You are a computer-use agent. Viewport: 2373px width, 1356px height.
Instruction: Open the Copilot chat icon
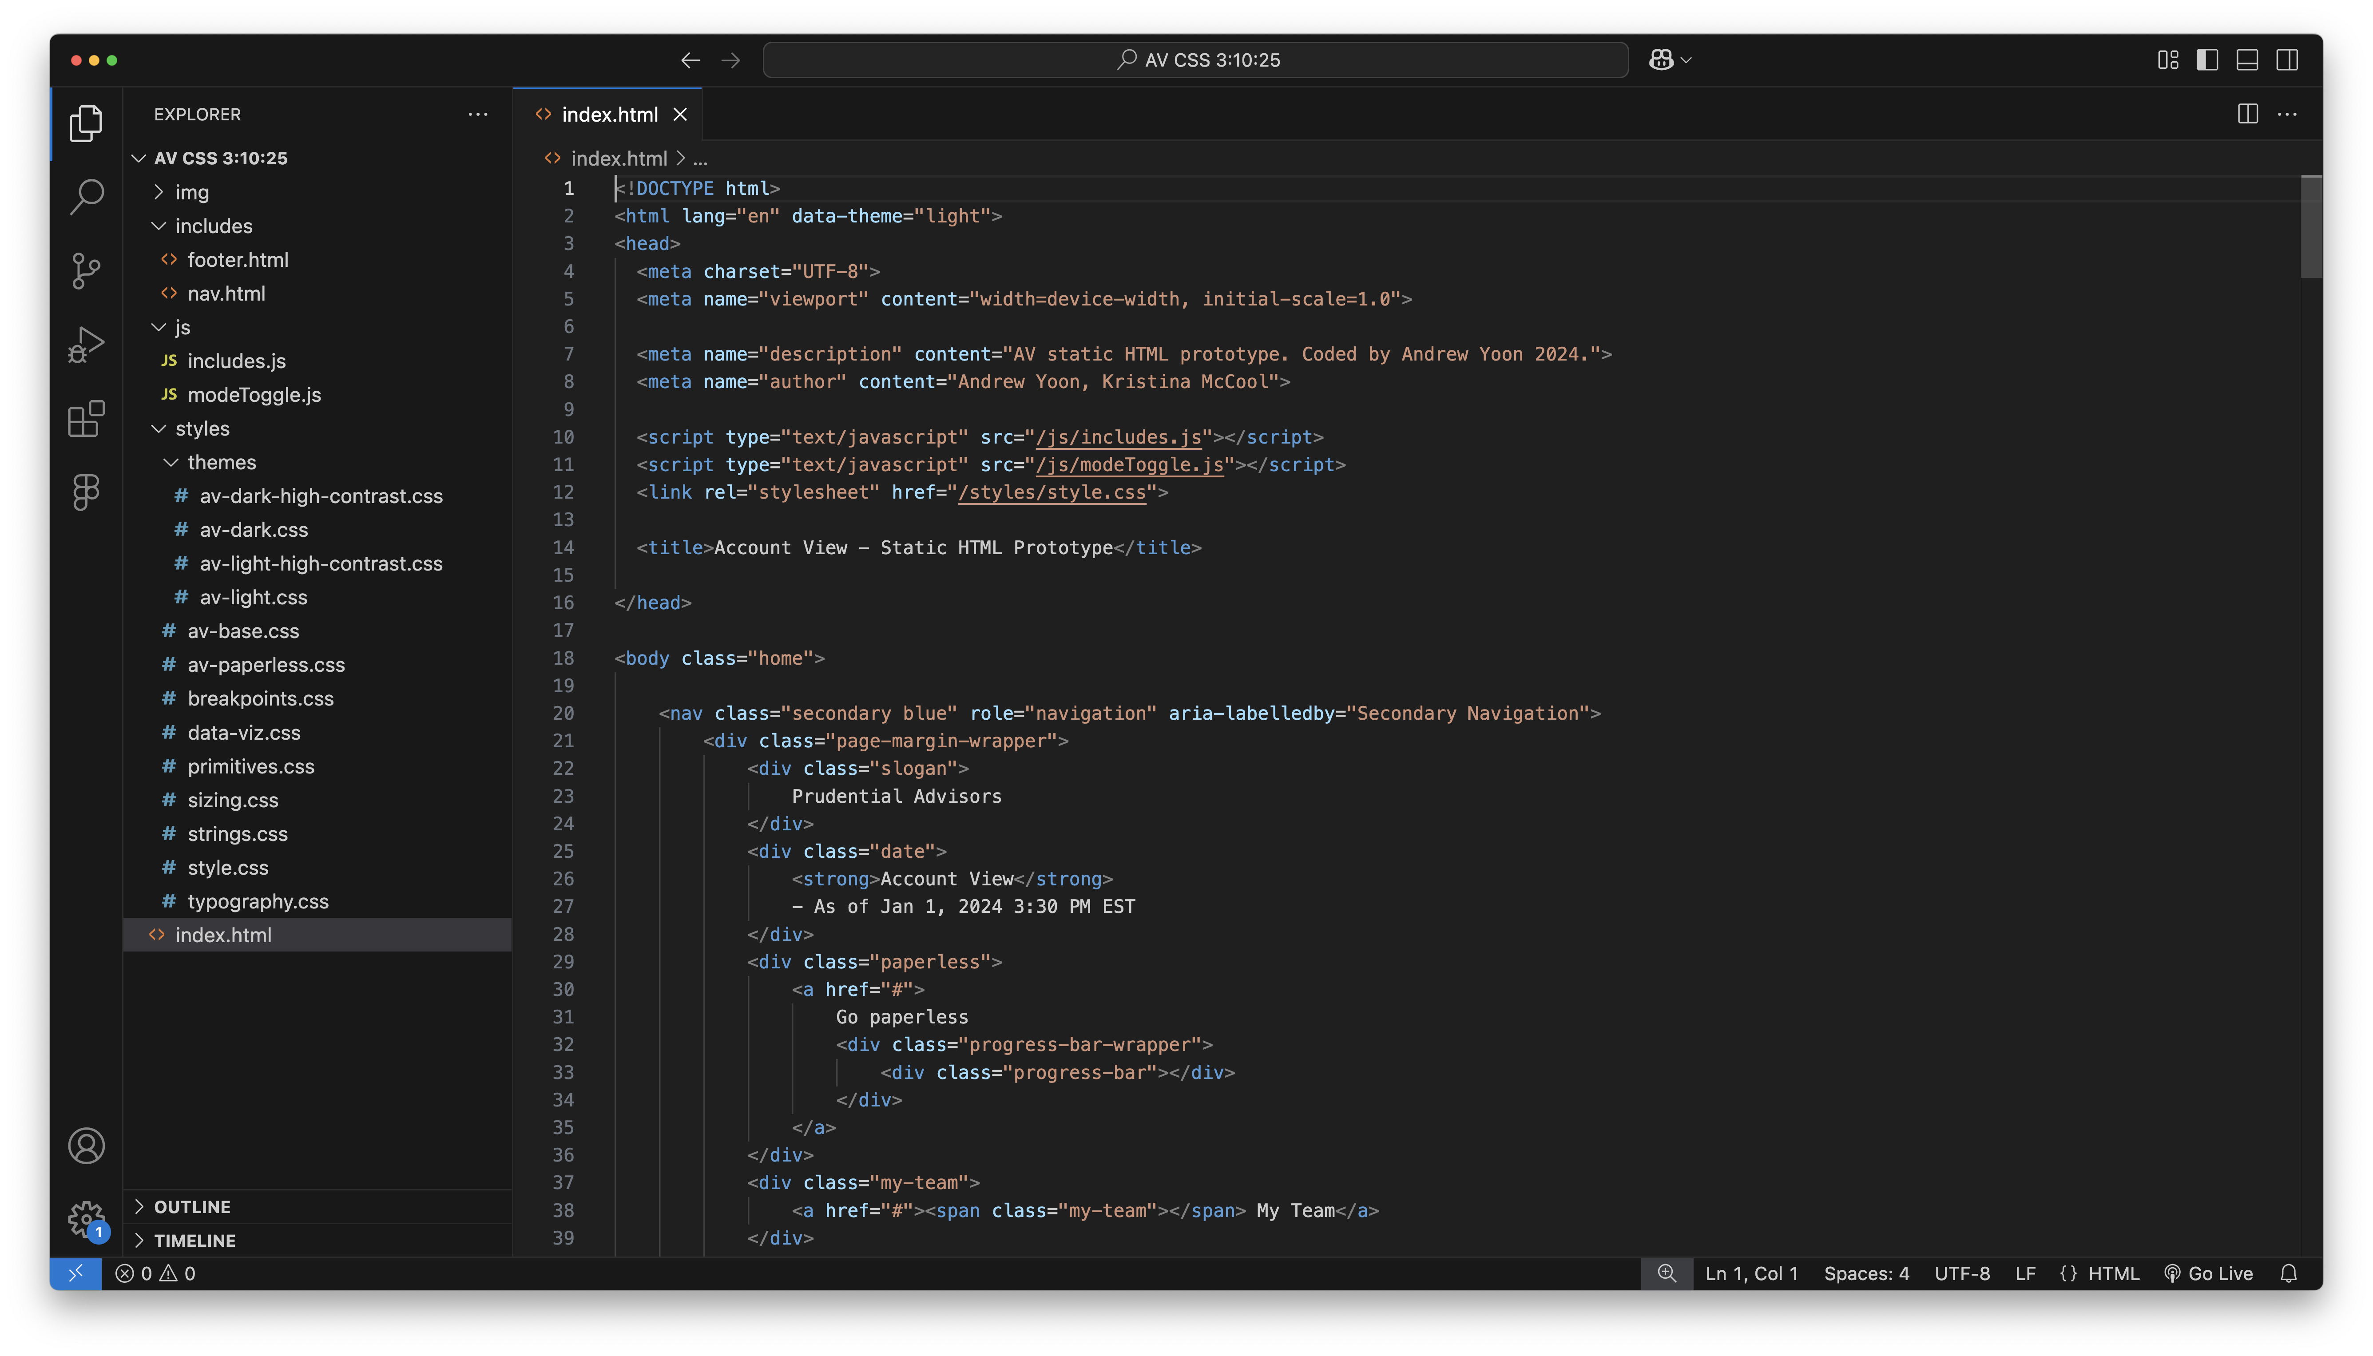[1662, 60]
